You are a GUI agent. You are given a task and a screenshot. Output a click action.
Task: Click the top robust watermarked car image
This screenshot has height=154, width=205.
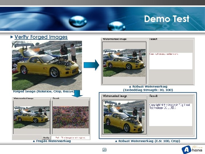[124, 63]
